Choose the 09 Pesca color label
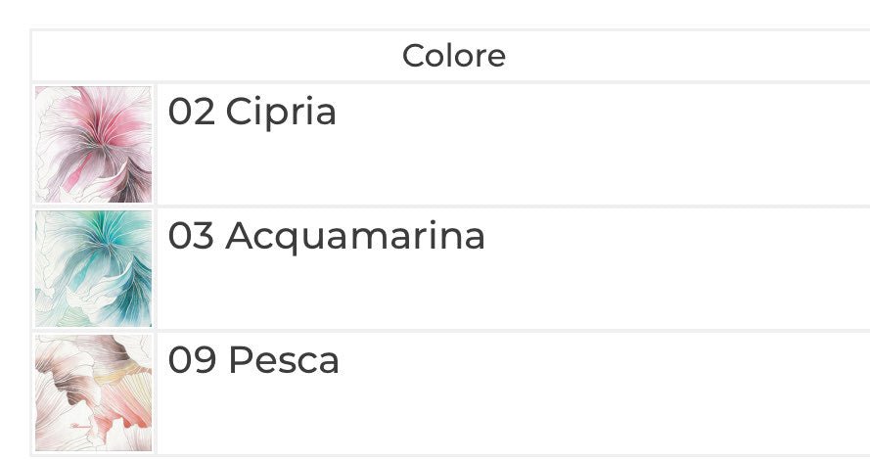The width and height of the screenshot is (870, 460). (253, 359)
